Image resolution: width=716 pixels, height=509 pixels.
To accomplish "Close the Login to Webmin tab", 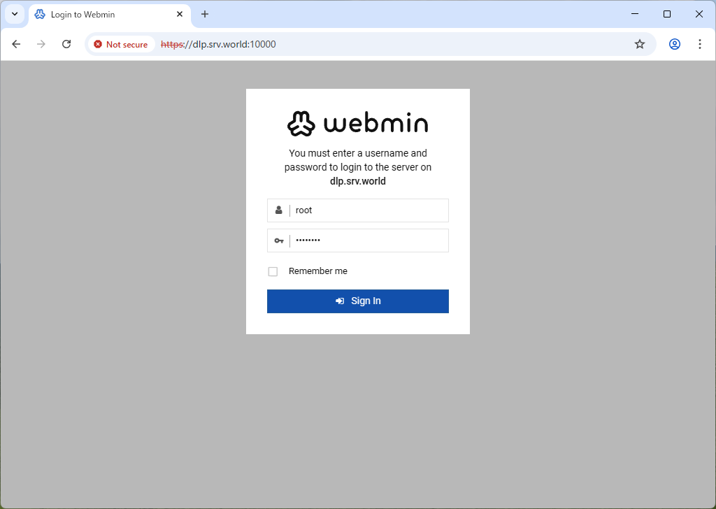I will 180,14.
